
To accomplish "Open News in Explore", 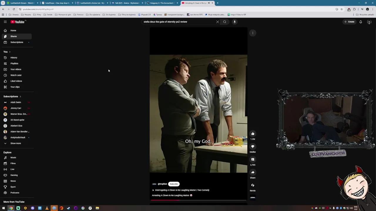I will (x=16, y=181).
